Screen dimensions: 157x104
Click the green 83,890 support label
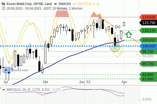point(148,75)
